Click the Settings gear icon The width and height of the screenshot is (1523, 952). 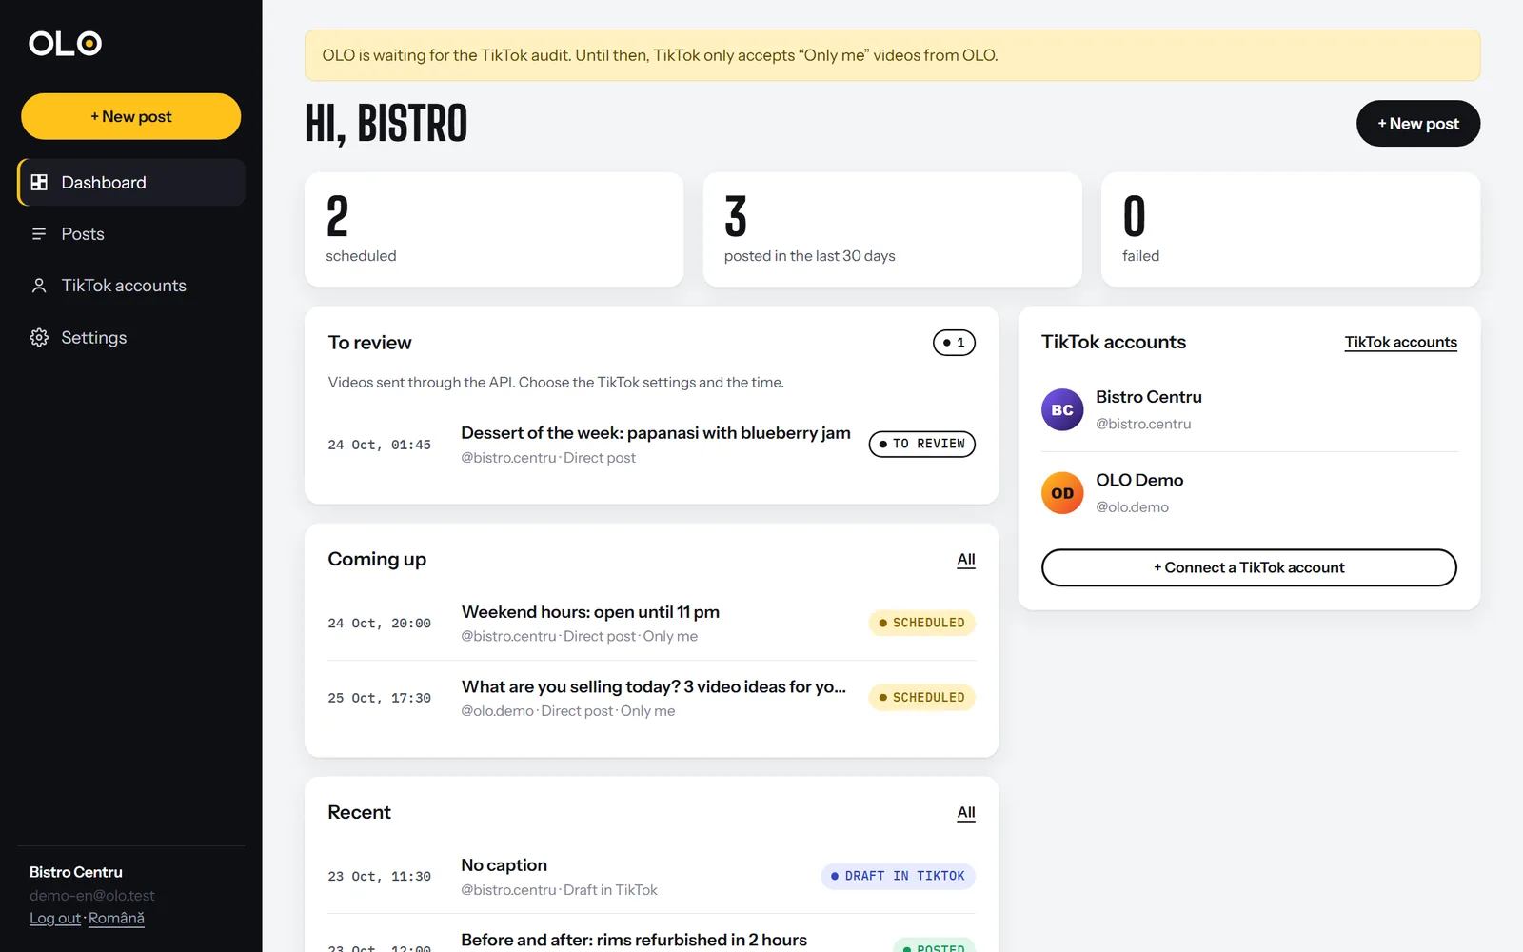click(x=39, y=338)
